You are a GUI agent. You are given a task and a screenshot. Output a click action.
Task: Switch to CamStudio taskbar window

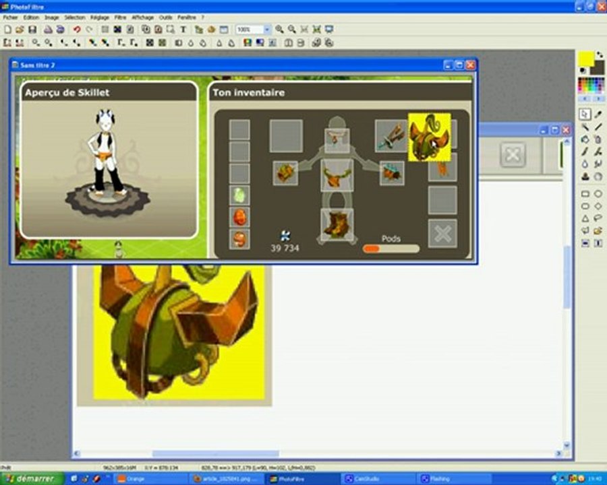(379, 479)
